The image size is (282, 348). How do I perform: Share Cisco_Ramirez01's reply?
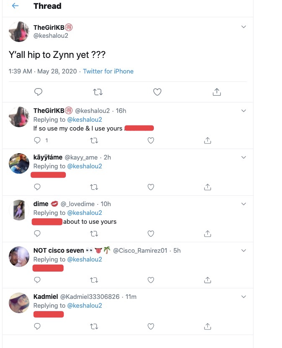pyautogui.click(x=207, y=280)
